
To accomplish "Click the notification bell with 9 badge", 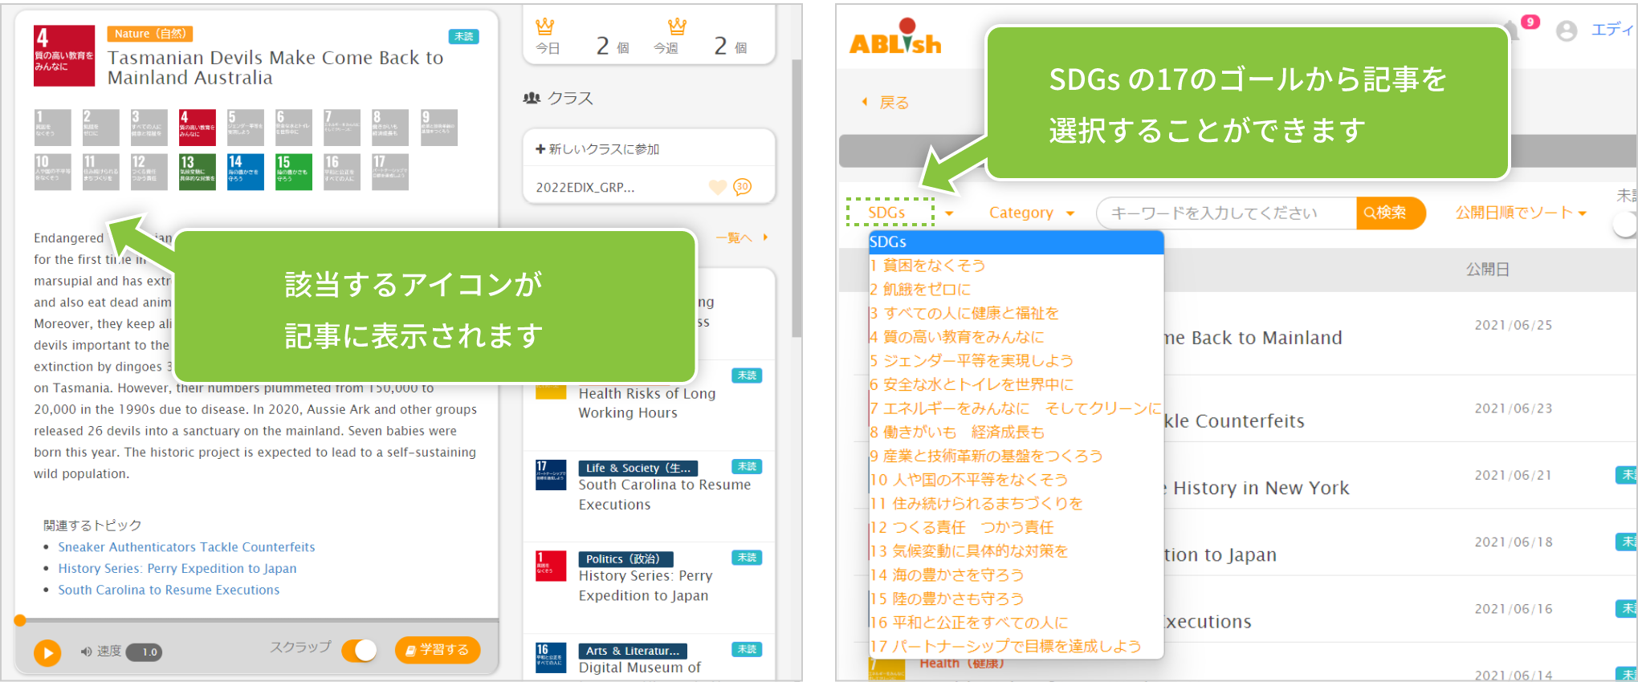I will [1519, 27].
